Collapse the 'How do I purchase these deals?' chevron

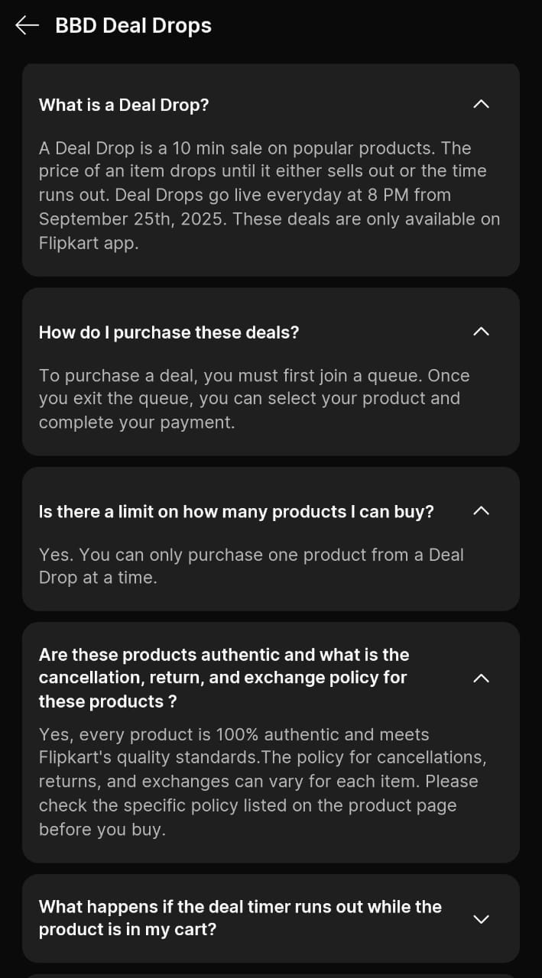(481, 332)
